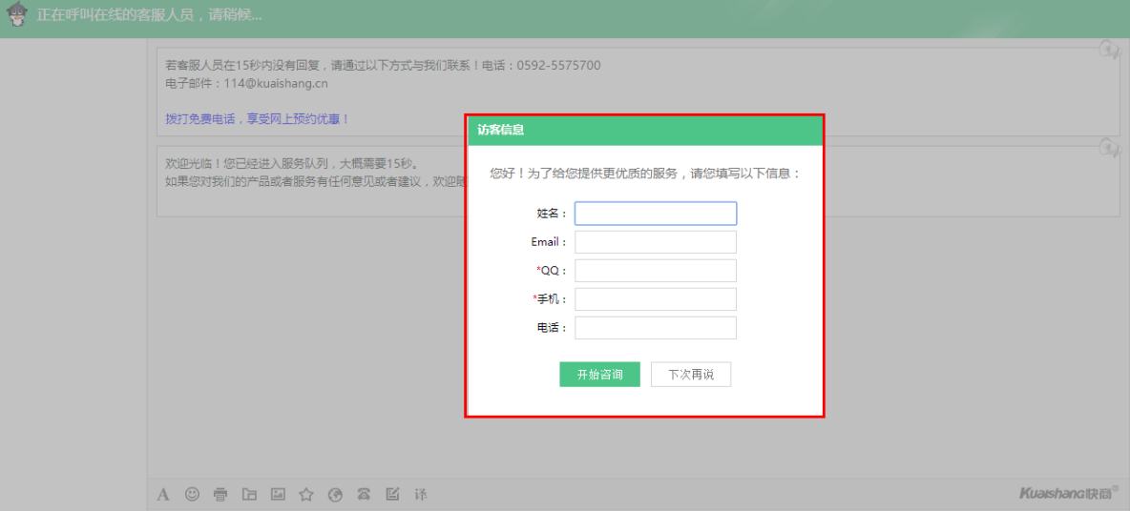Click the 手机 mobile number field
The image size is (1130, 511).
(655, 299)
